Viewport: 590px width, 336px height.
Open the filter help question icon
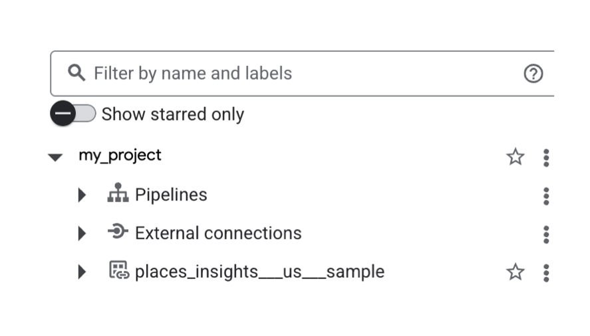click(533, 74)
